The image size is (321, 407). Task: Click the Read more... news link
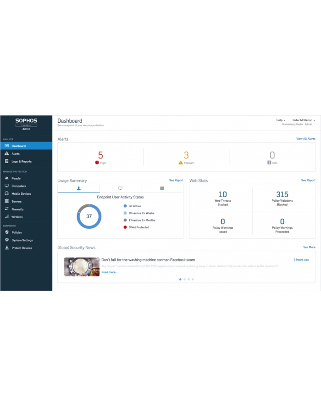click(109, 272)
